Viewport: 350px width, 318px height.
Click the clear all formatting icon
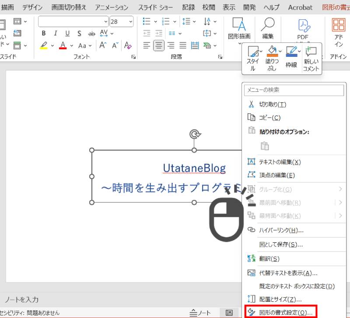click(128, 45)
